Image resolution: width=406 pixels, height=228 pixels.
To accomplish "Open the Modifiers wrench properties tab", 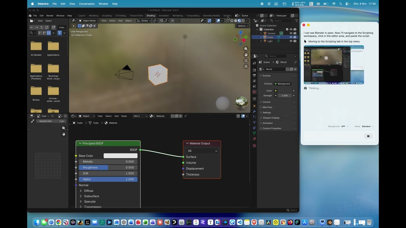I will click(x=254, y=111).
